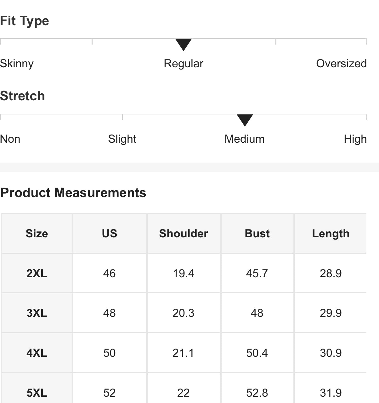The width and height of the screenshot is (379, 403).
Task: Click the Product Measurements heading
Action: [73, 193]
